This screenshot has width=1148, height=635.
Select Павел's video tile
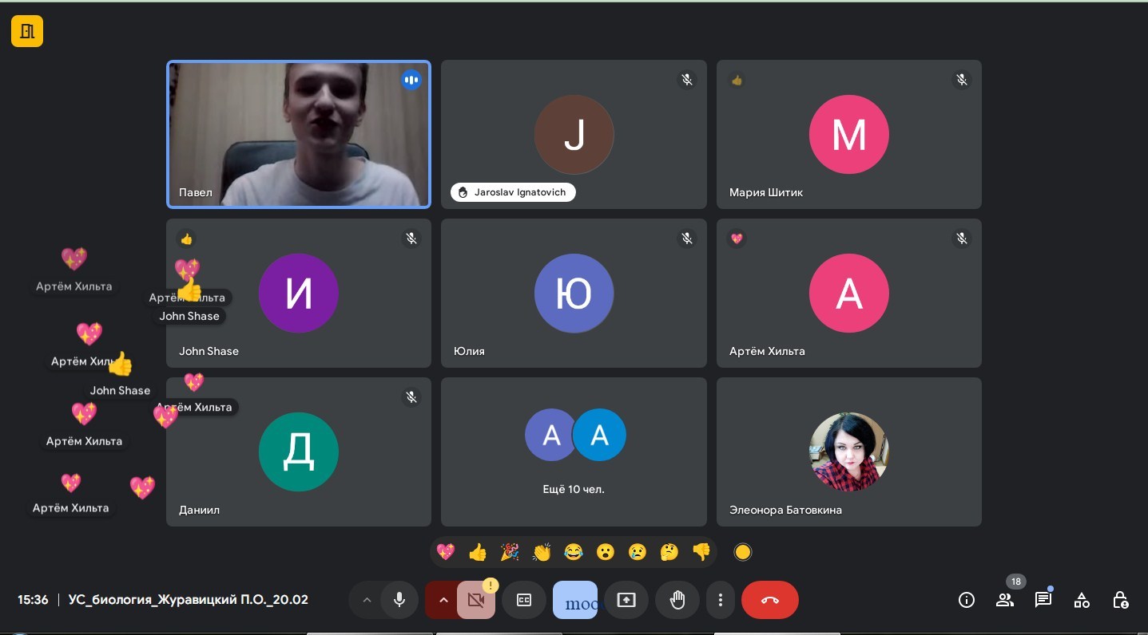tap(299, 134)
